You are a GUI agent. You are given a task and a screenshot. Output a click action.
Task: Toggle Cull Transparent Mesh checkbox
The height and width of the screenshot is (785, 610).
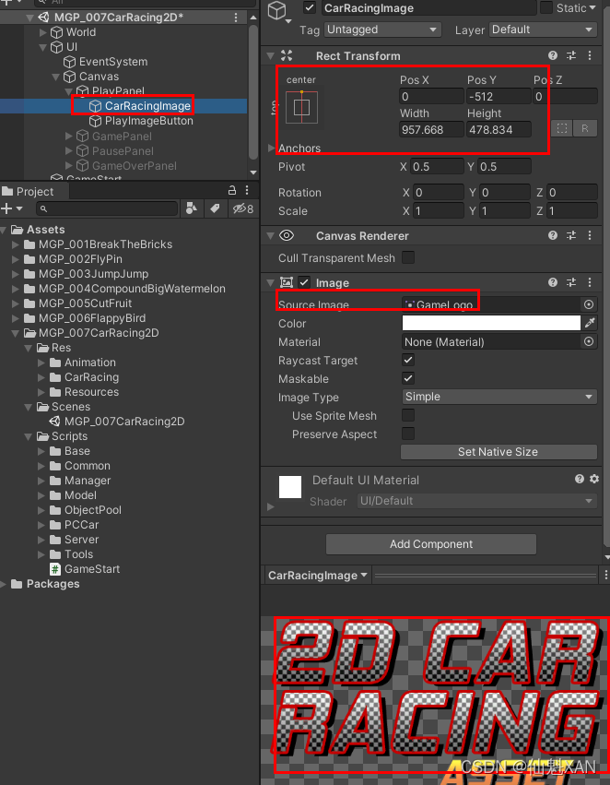(408, 257)
